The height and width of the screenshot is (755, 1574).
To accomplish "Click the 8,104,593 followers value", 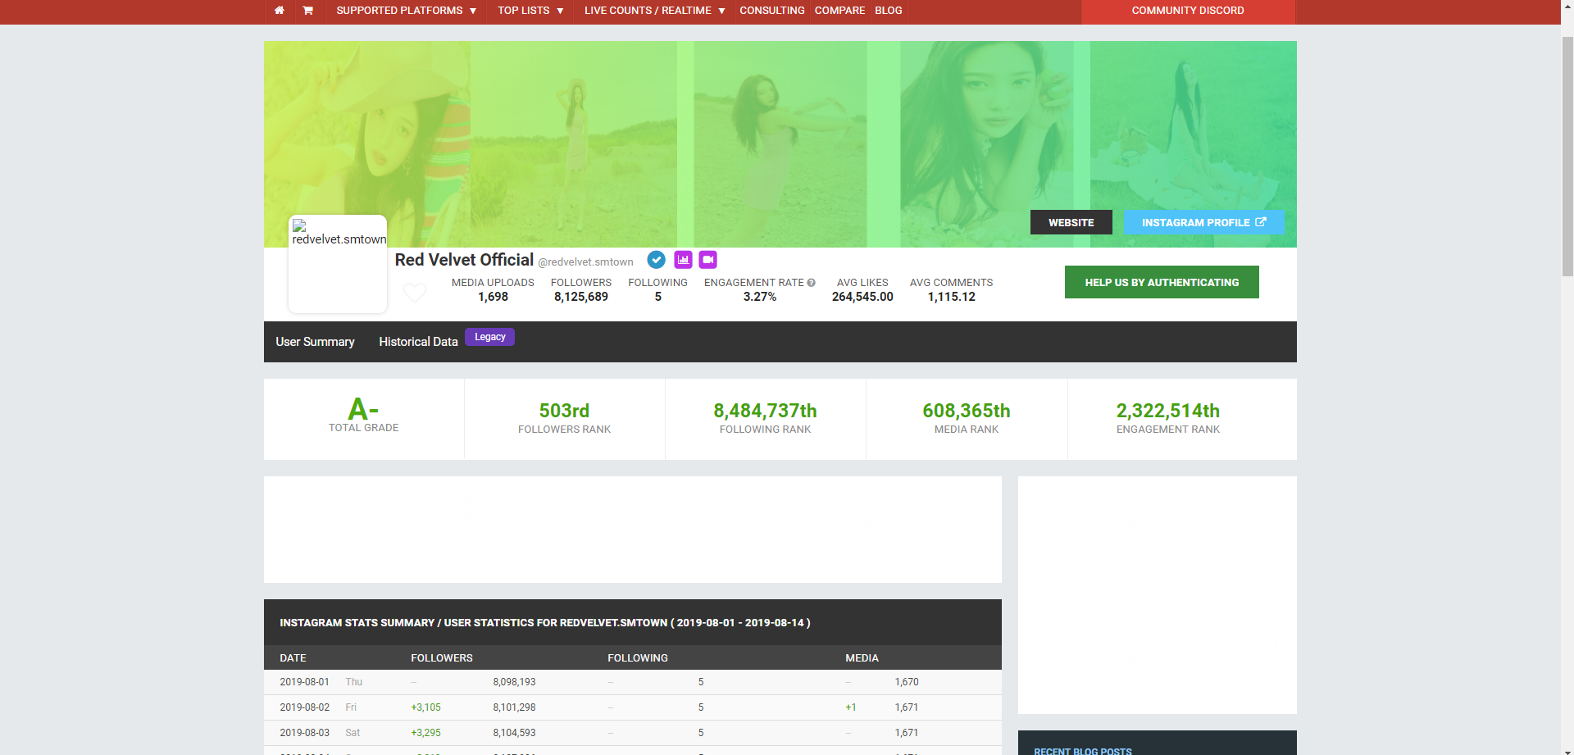I will coord(514,733).
